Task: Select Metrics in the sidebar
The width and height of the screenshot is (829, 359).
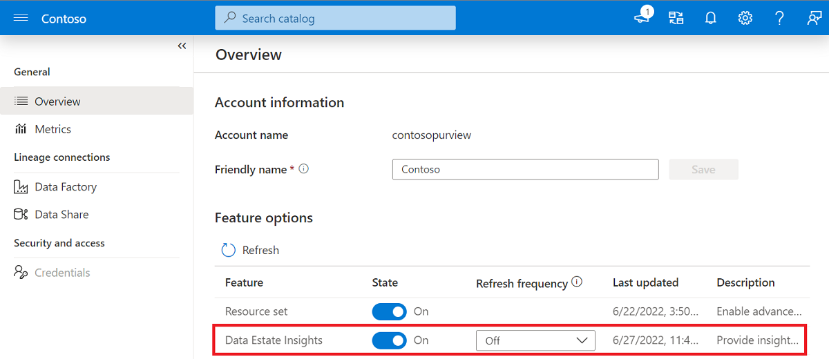Action: pos(53,129)
